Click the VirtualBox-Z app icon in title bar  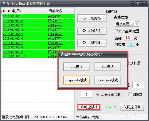coord(4,3)
